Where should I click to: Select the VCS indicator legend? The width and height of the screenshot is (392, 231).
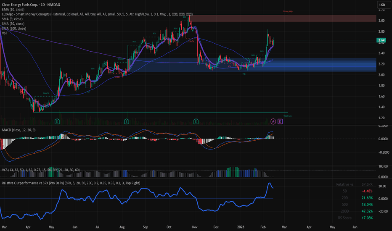pyautogui.click(x=41, y=170)
